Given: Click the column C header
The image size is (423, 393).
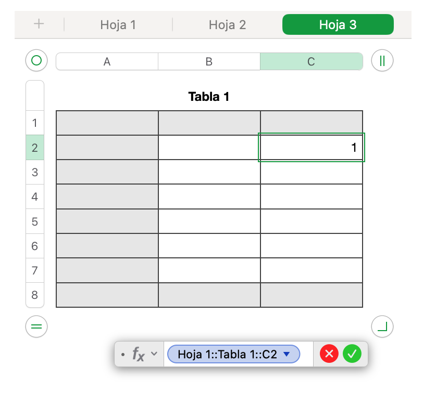Looking at the screenshot, I should pos(311,61).
